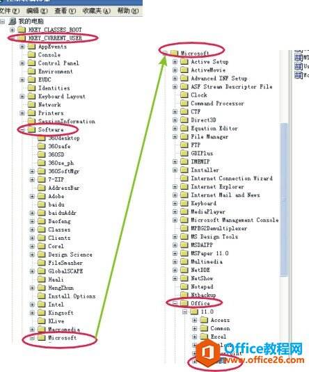This screenshot has width=309, height=372.
Task: Select the Equation Editor key
Action: [x=214, y=129]
